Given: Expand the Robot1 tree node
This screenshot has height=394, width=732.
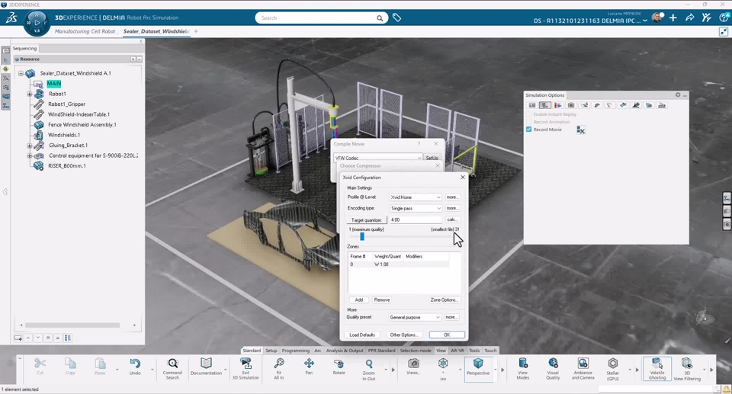Looking at the screenshot, I should (30, 94).
